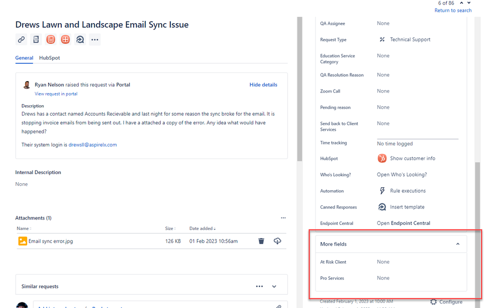Switch to the HubSpot tab
This screenshot has height=308, width=502.
pos(49,58)
